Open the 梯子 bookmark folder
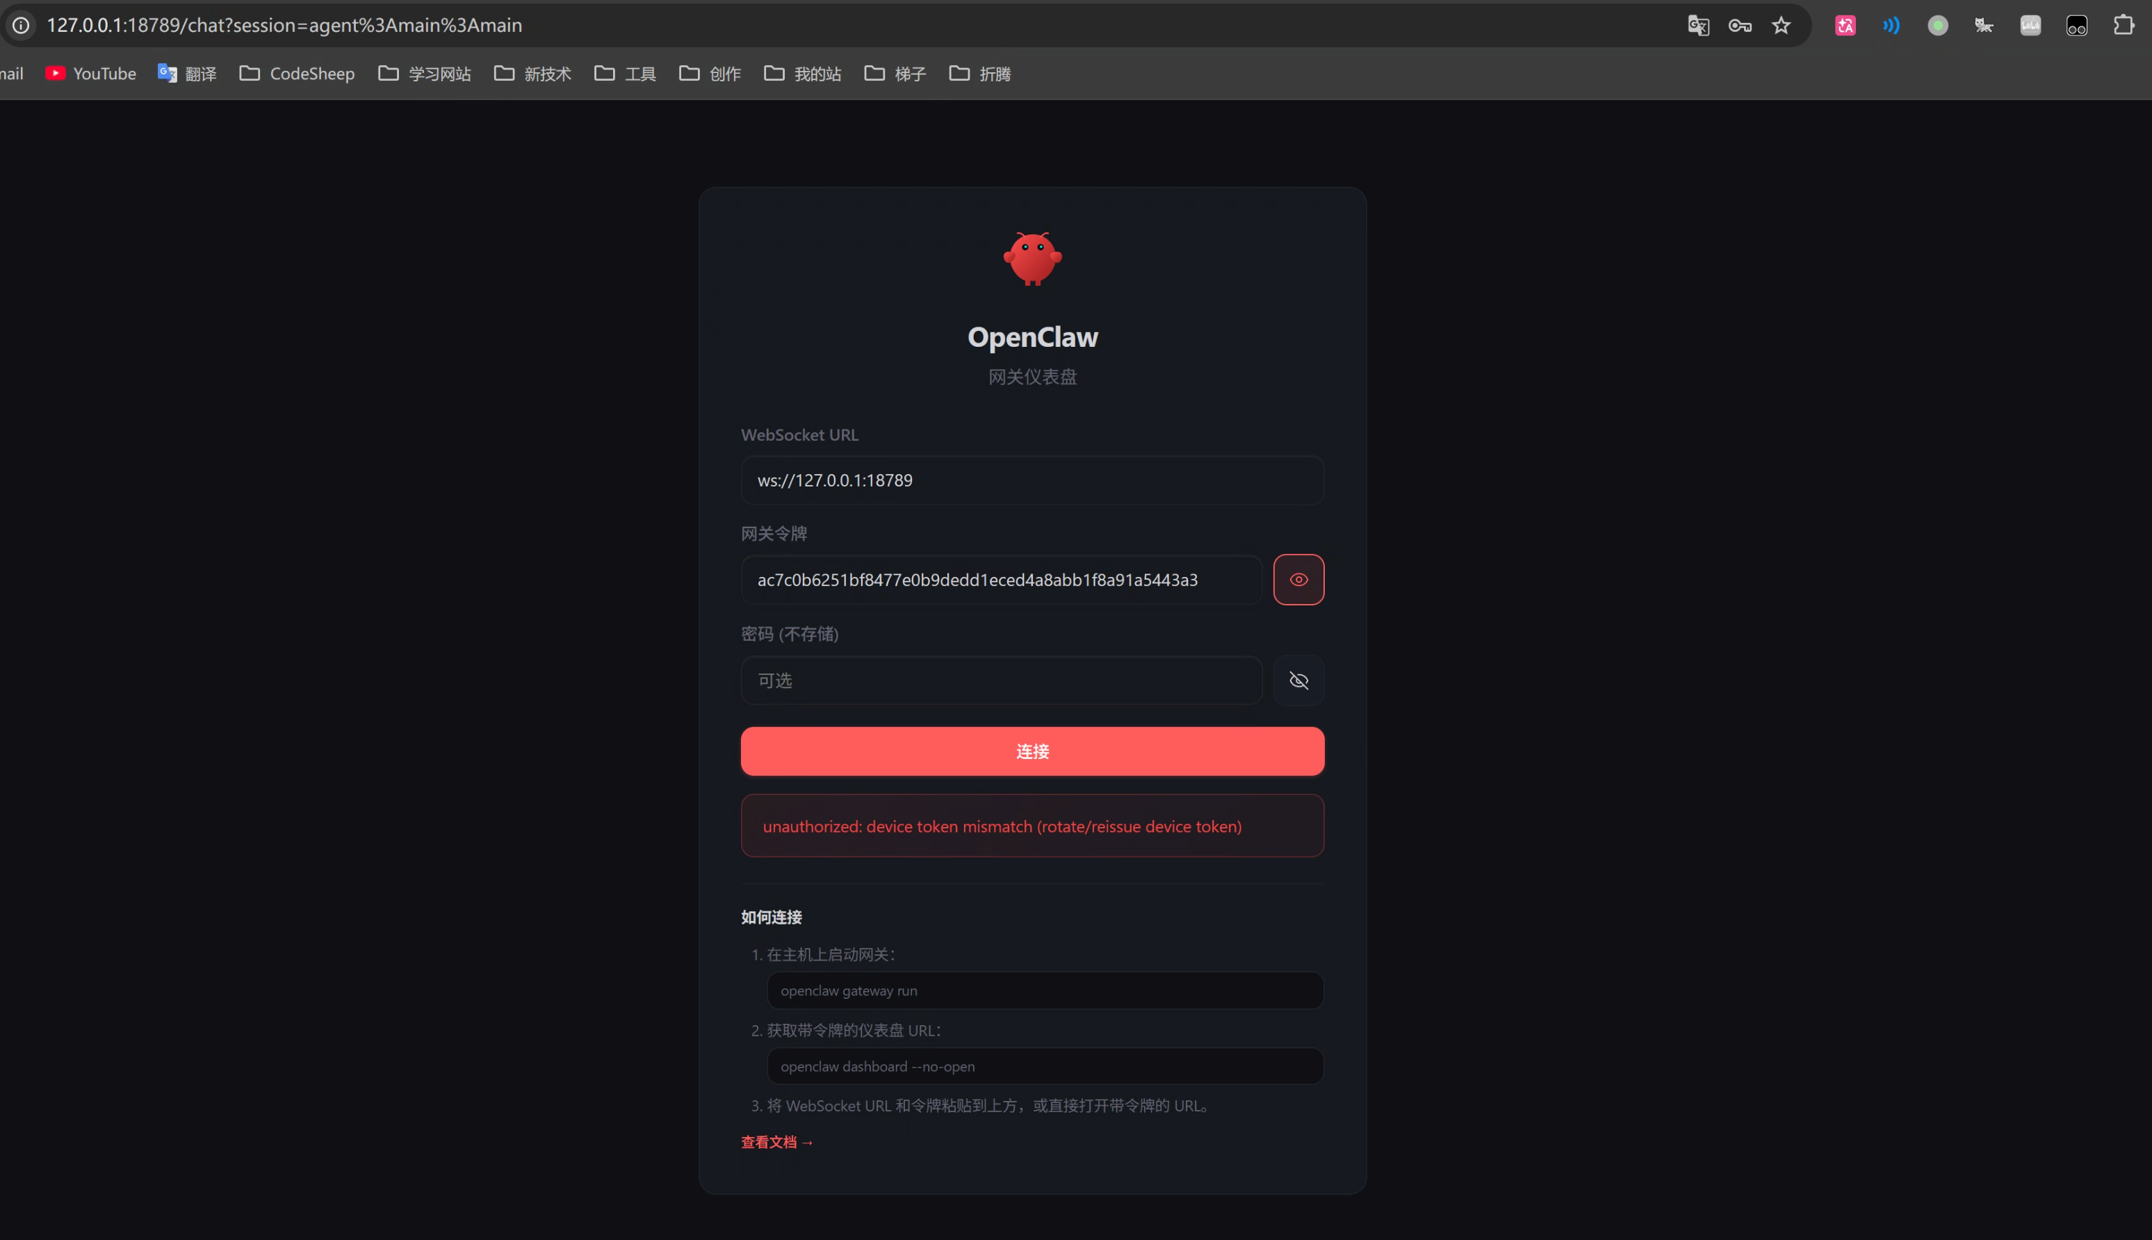 (x=895, y=74)
